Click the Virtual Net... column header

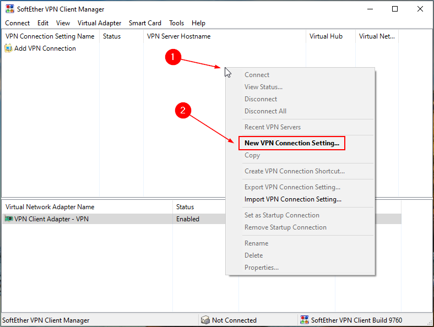click(x=377, y=36)
